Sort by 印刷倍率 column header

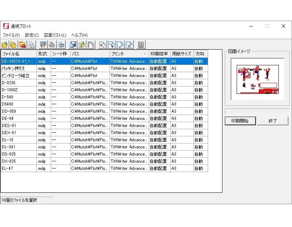tap(160, 54)
